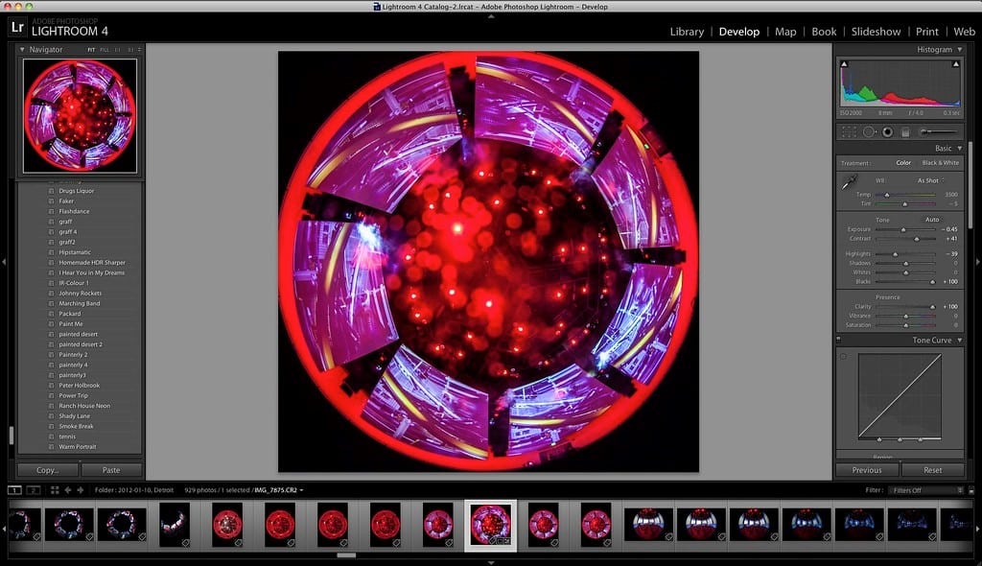This screenshot has width=982, height=566.
Task: Click the Reset button
Action: tap(932, 470)
